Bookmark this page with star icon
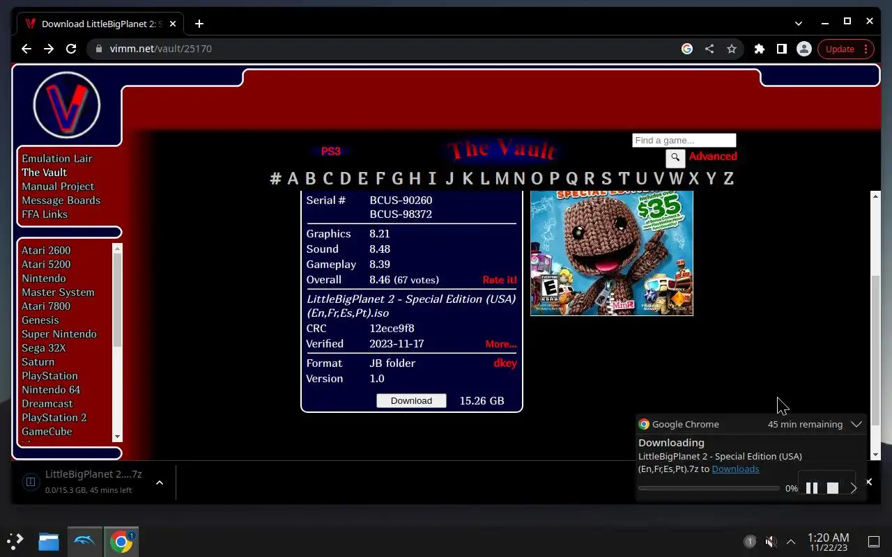This screenshot has width=892, height=557. pos(732,49)
